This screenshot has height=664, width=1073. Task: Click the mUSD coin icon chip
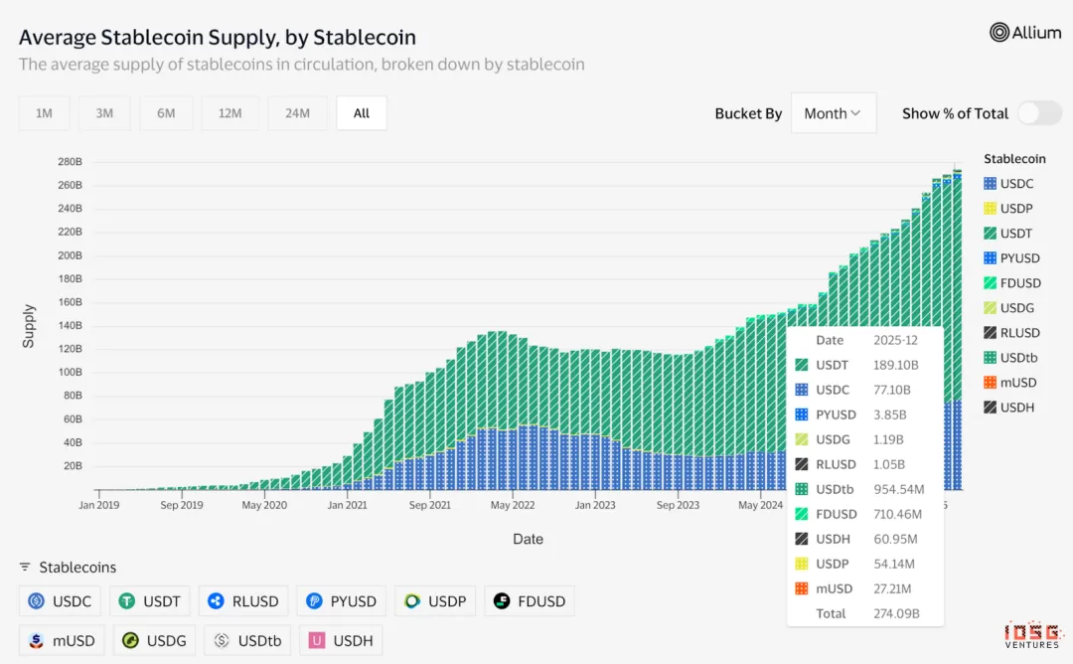(37, 641)
